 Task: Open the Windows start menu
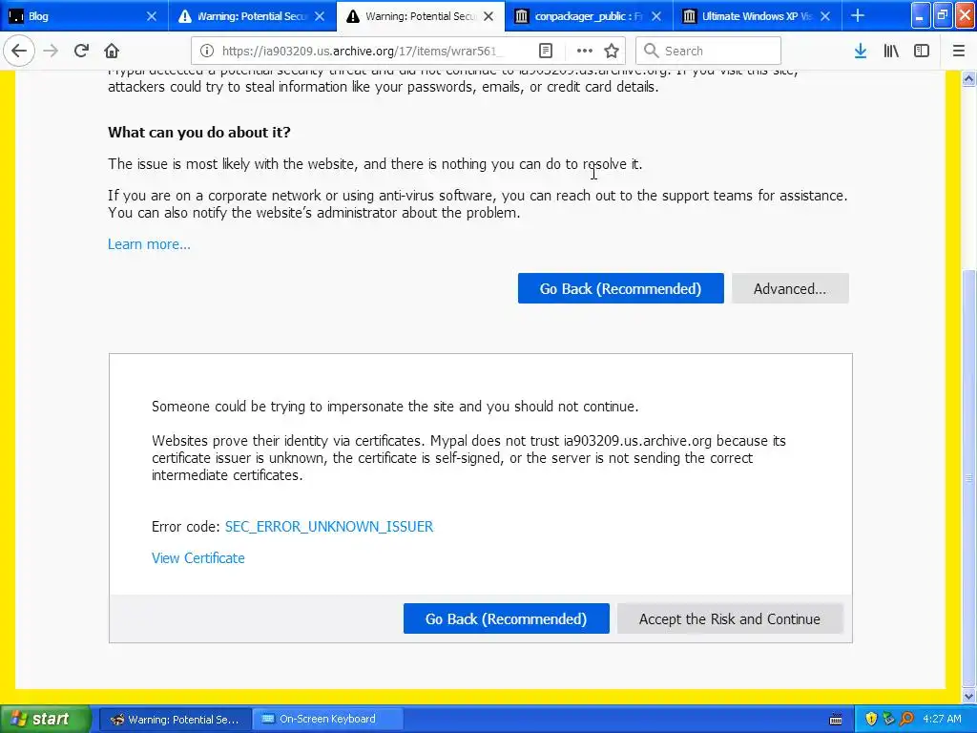45,720
